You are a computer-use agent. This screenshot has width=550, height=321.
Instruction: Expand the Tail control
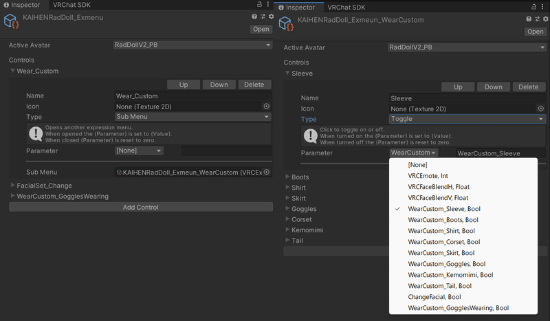(287, 241)
